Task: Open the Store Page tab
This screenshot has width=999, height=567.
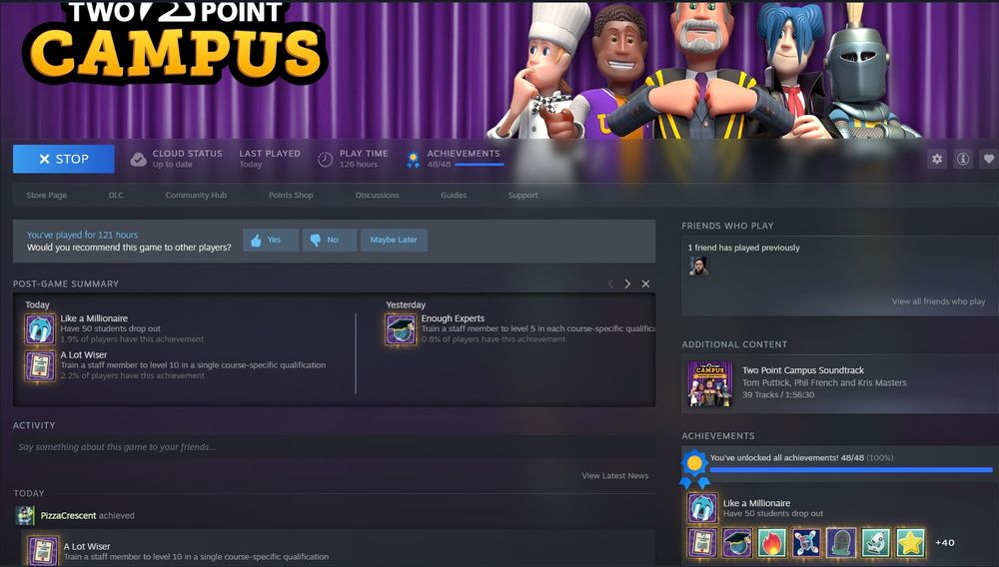Action: (x=47, y=196)
